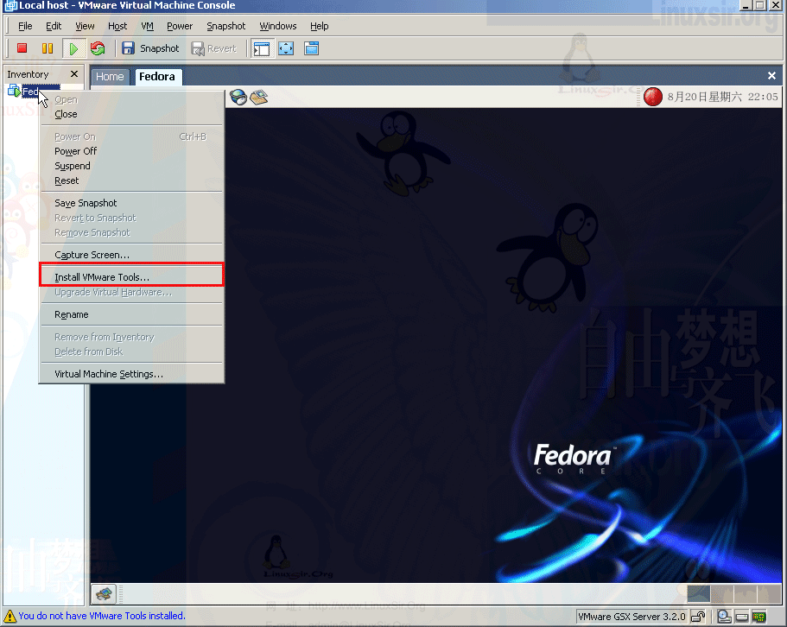787x627 pixels.
Task: Click the green Power On play button
Action: [x=73, y=48]
